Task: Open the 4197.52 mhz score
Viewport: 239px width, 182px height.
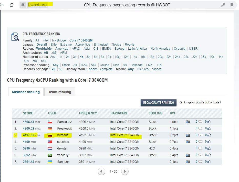Action: pyautogui.click(x=32, y=135)
